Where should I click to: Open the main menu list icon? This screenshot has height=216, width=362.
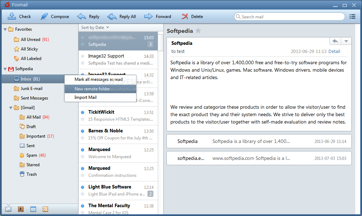[352, 16]
